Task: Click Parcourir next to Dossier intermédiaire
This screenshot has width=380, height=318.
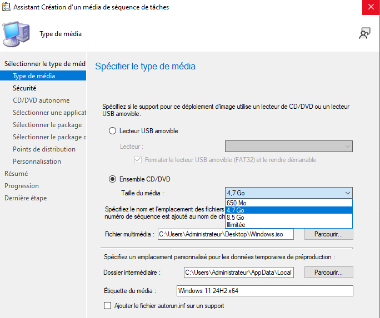Action: [328, 272]
